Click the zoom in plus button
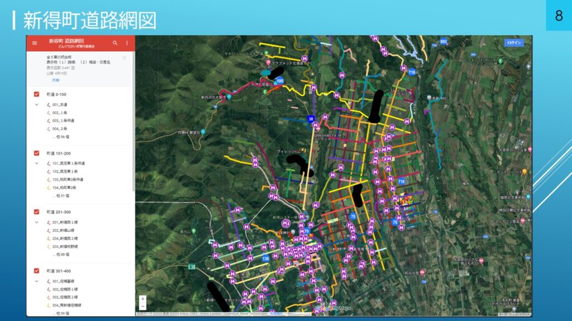Viewport: 572px width, 321px height. [143, 299]
